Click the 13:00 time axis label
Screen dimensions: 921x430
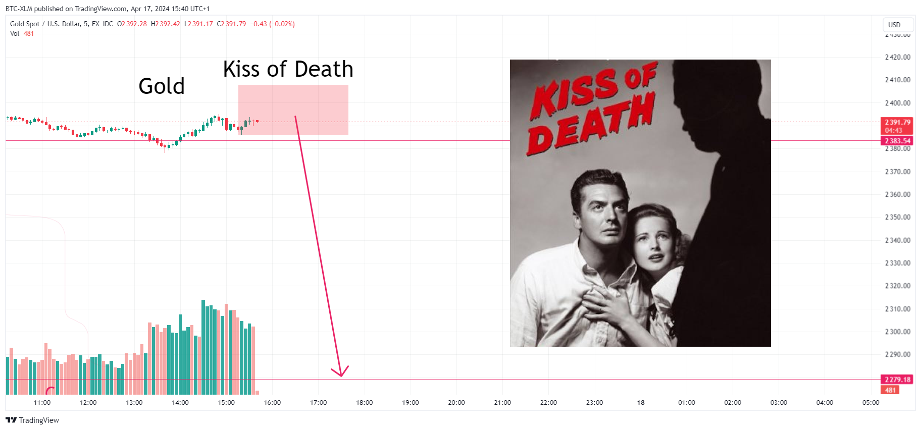(x=134, y=403)
